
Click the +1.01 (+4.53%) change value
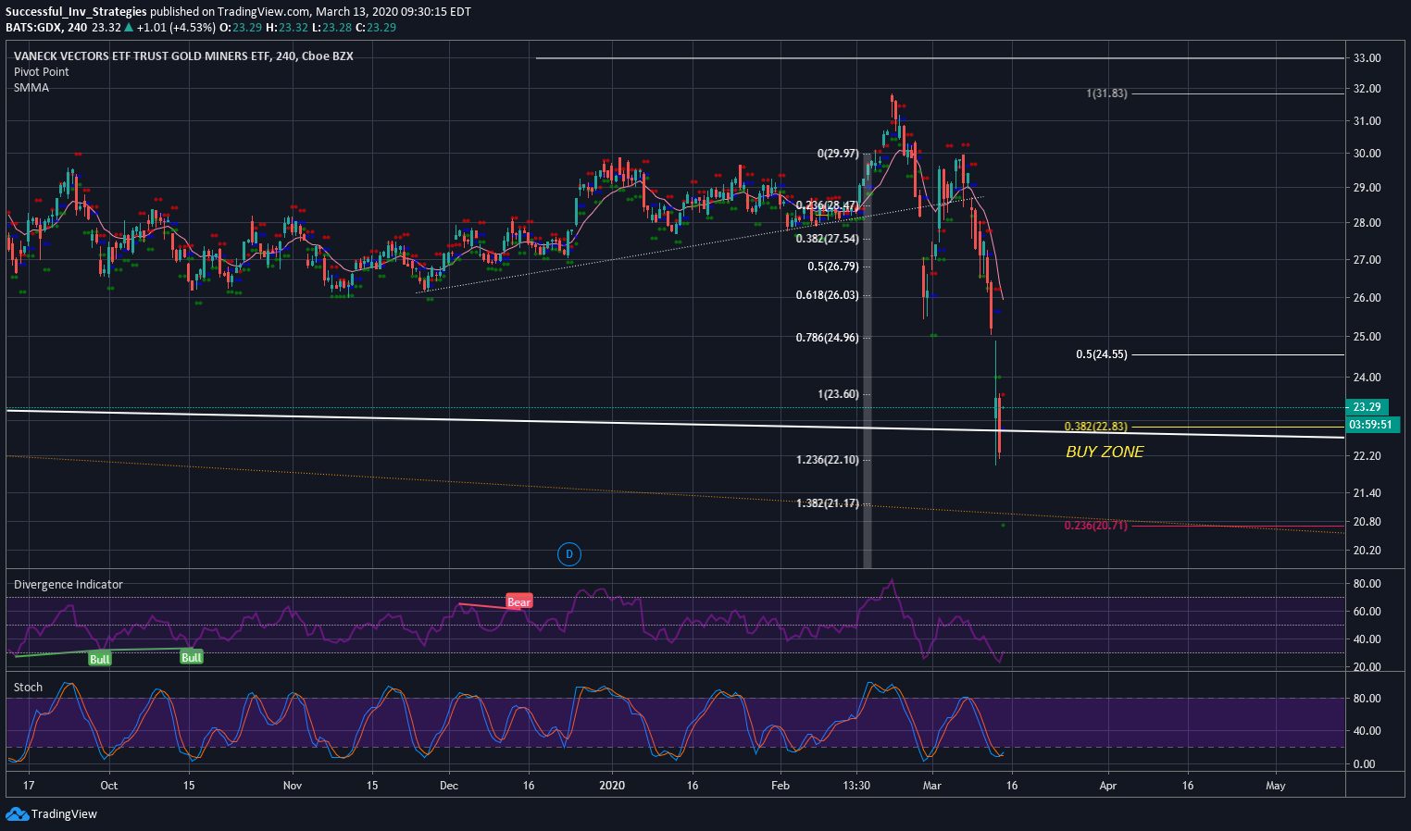(177, 27)
